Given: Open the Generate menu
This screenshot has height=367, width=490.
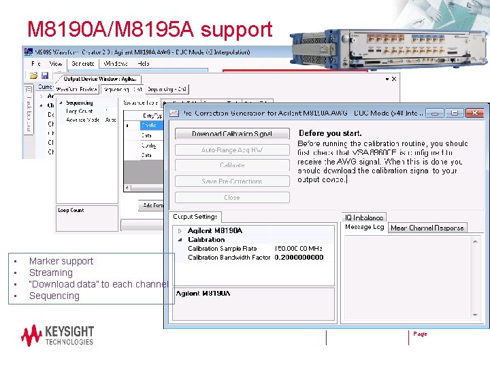Looking at the screenshot, I should [x=83, y=64].
